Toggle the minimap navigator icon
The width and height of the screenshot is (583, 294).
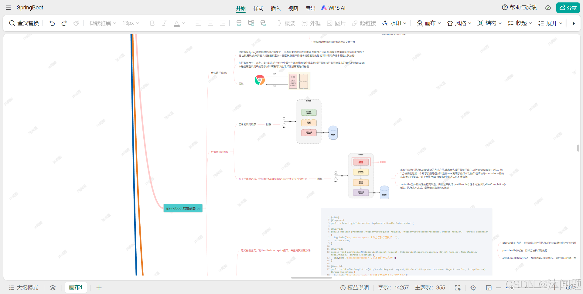tap(489, 288)
